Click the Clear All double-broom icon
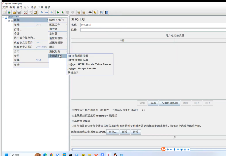Image resolution: width=226 pixels, height=156 pixels. point(84,13)
